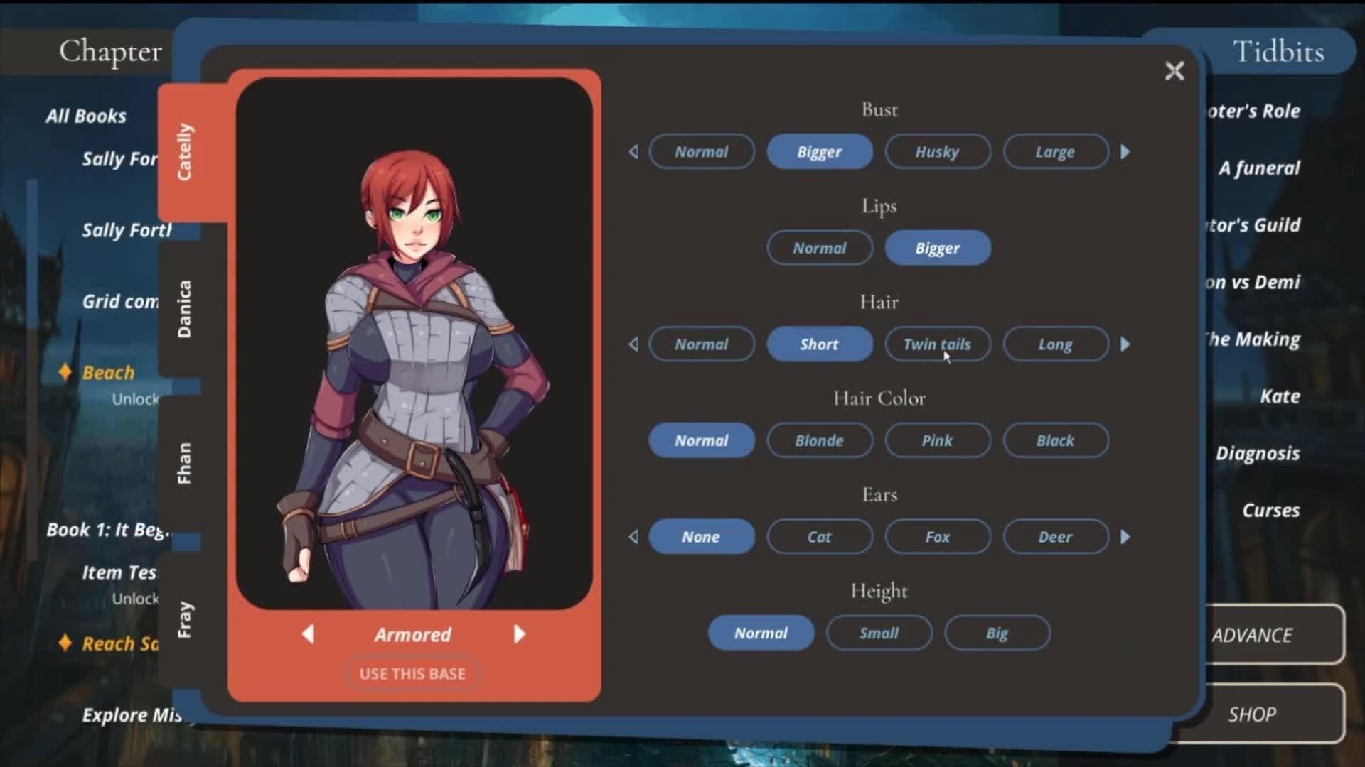Choose Cat ears option
Image resolution: width=1365 pixels, height=767 pixels.
coord(819,537)
